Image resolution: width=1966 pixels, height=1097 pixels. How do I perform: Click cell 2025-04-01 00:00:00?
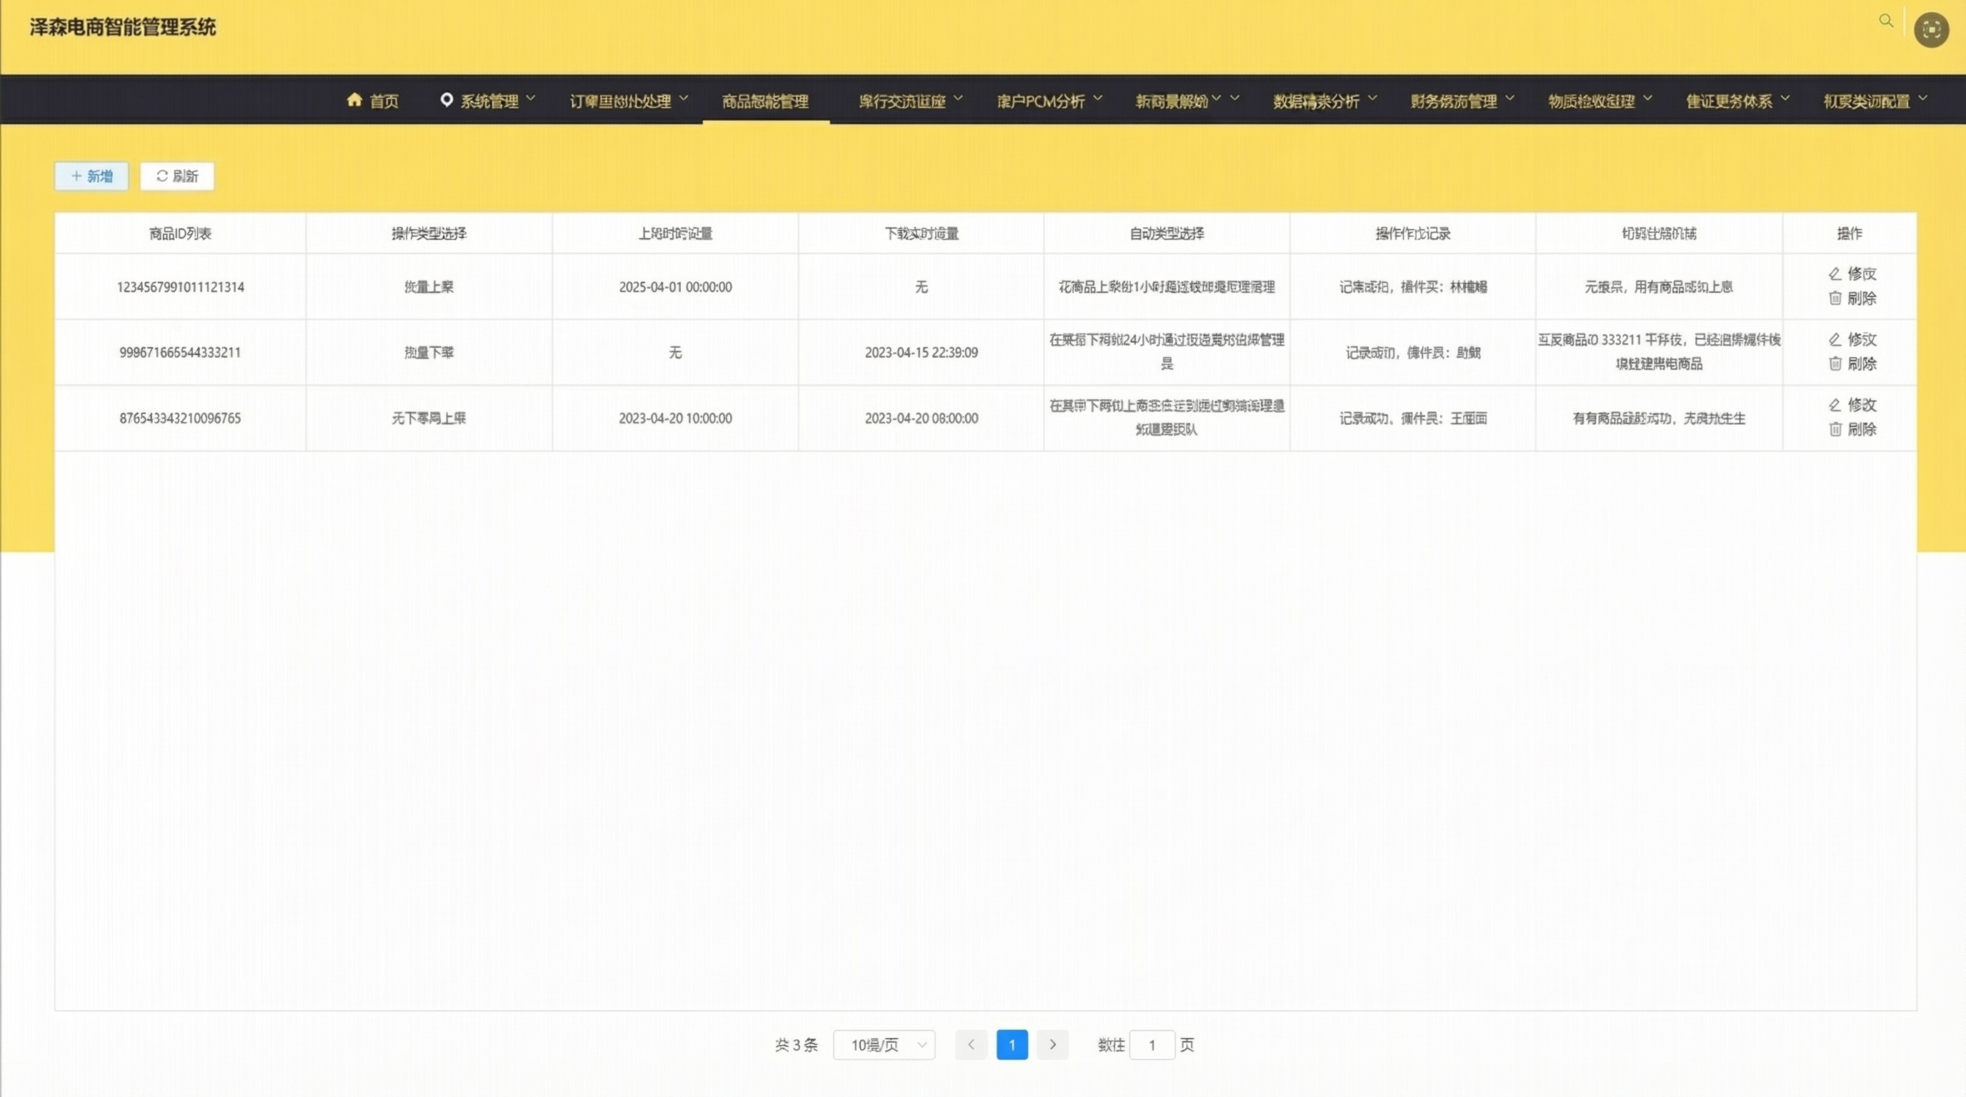[x=675, y=287]
